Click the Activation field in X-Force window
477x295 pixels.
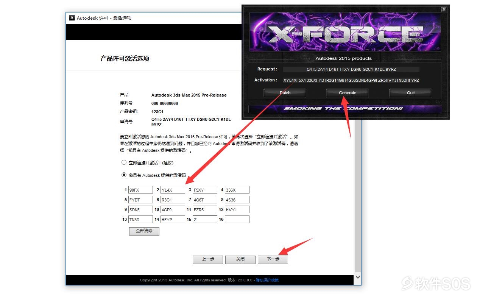pos(351,80)
